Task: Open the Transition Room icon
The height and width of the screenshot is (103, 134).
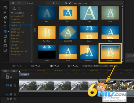Action: pos(5,31)
